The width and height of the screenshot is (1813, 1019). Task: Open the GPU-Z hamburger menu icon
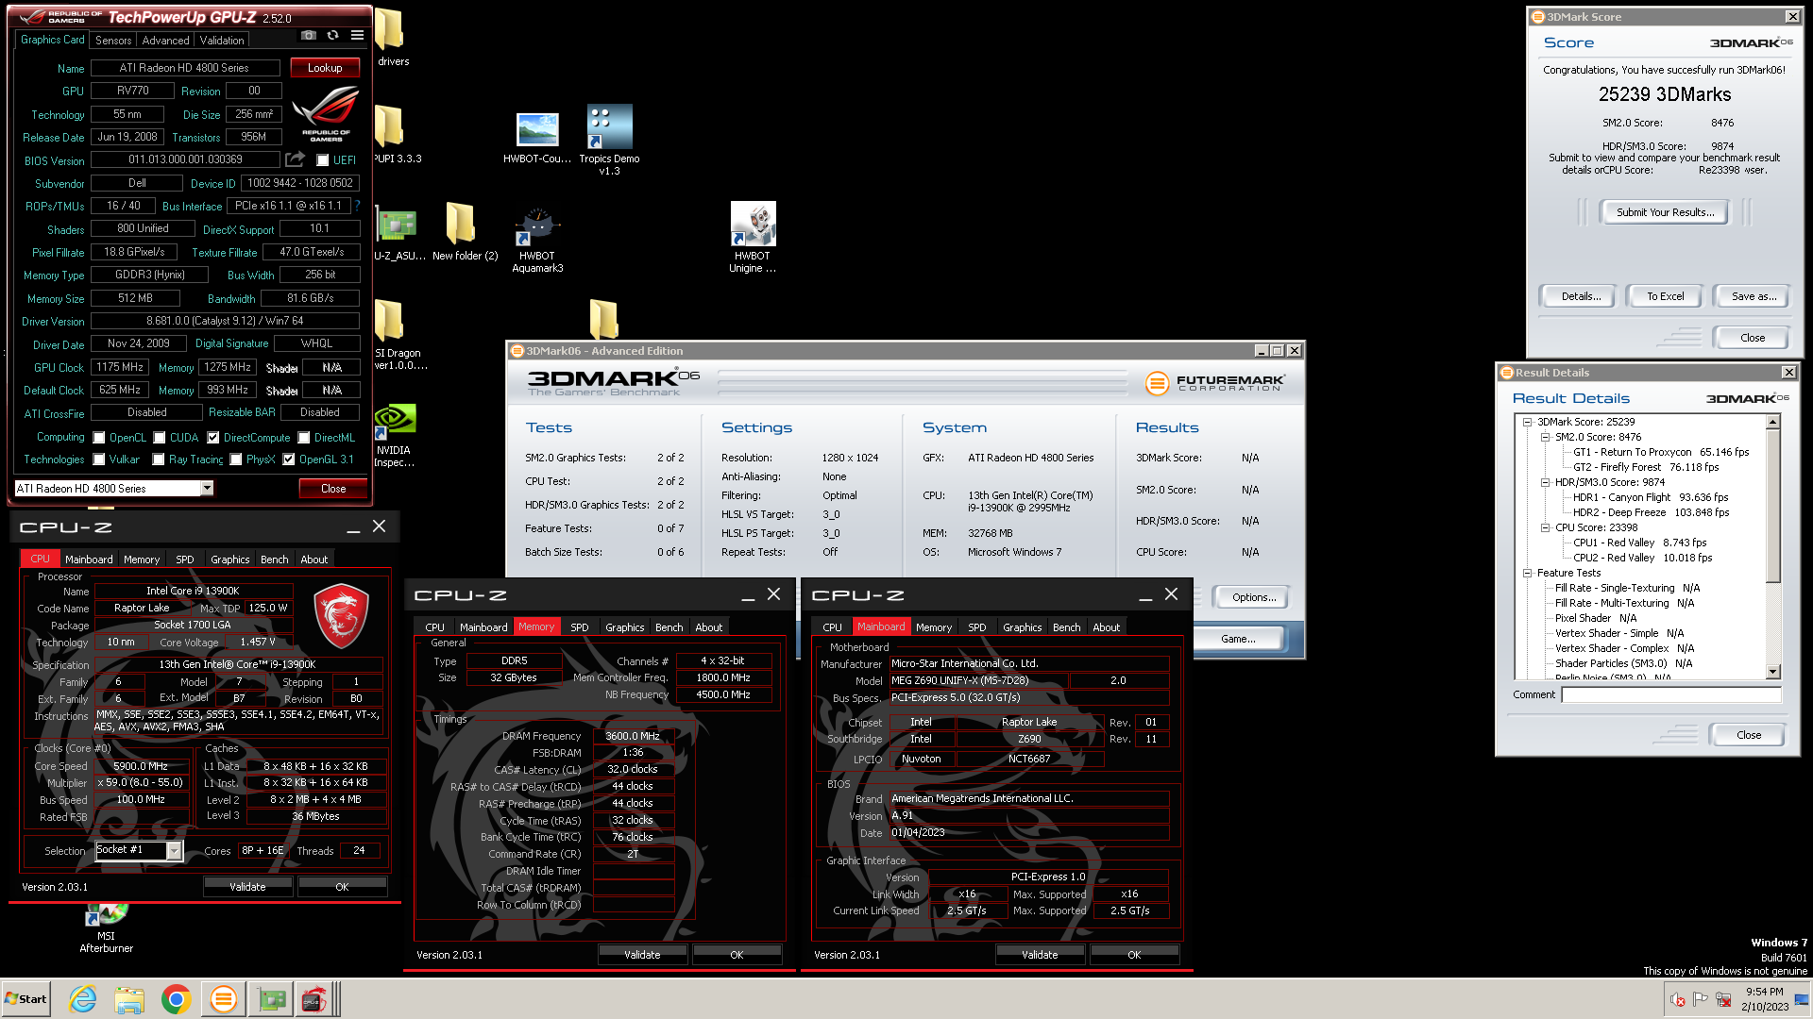tap(357, 36)
